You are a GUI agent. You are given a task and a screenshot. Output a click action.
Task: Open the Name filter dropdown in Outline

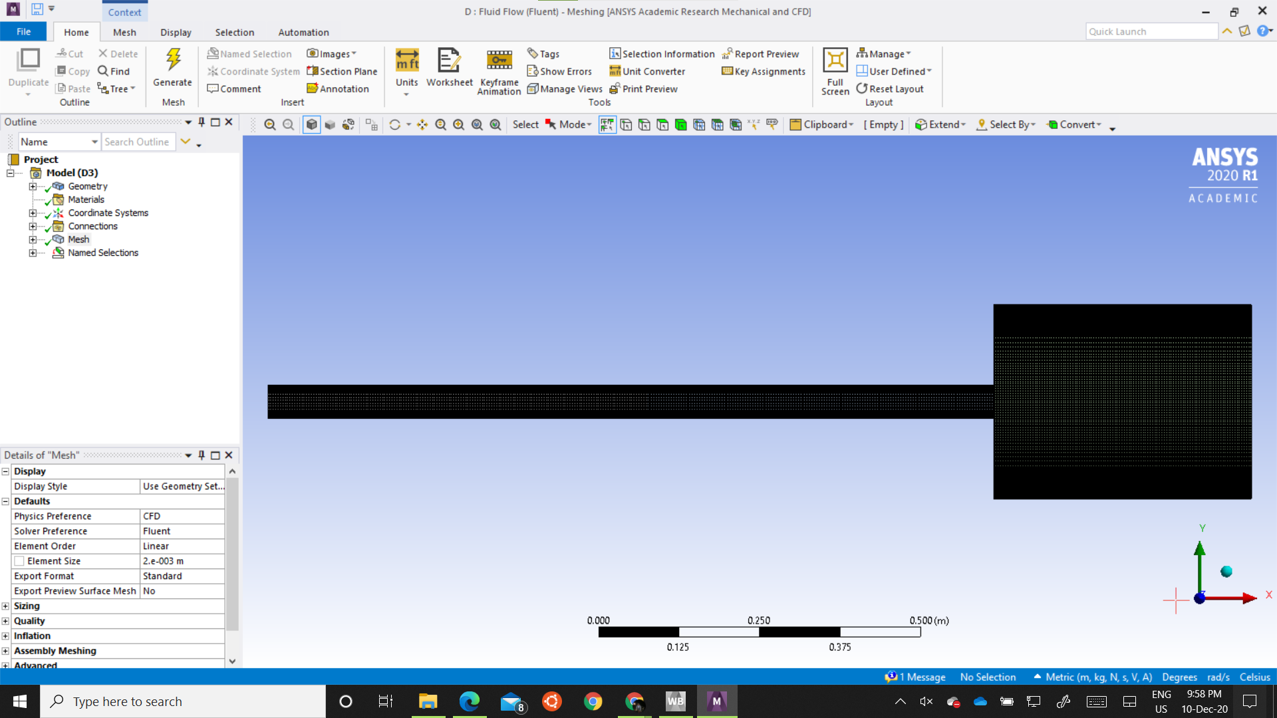point(94,142)
